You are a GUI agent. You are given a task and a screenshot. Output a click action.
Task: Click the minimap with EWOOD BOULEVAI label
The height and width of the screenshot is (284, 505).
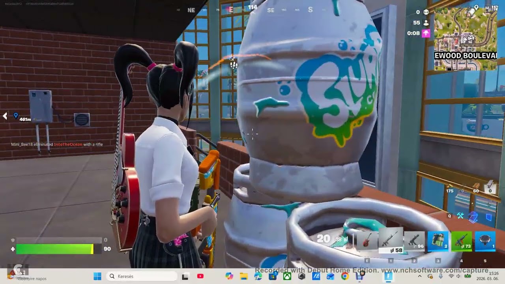[x=466, y=39]
